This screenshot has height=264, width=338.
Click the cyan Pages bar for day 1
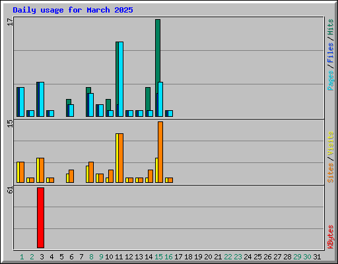tap(22, 102)
